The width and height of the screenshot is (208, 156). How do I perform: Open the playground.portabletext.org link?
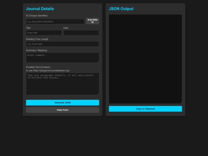pyautogui.click(x=51, y=70)
